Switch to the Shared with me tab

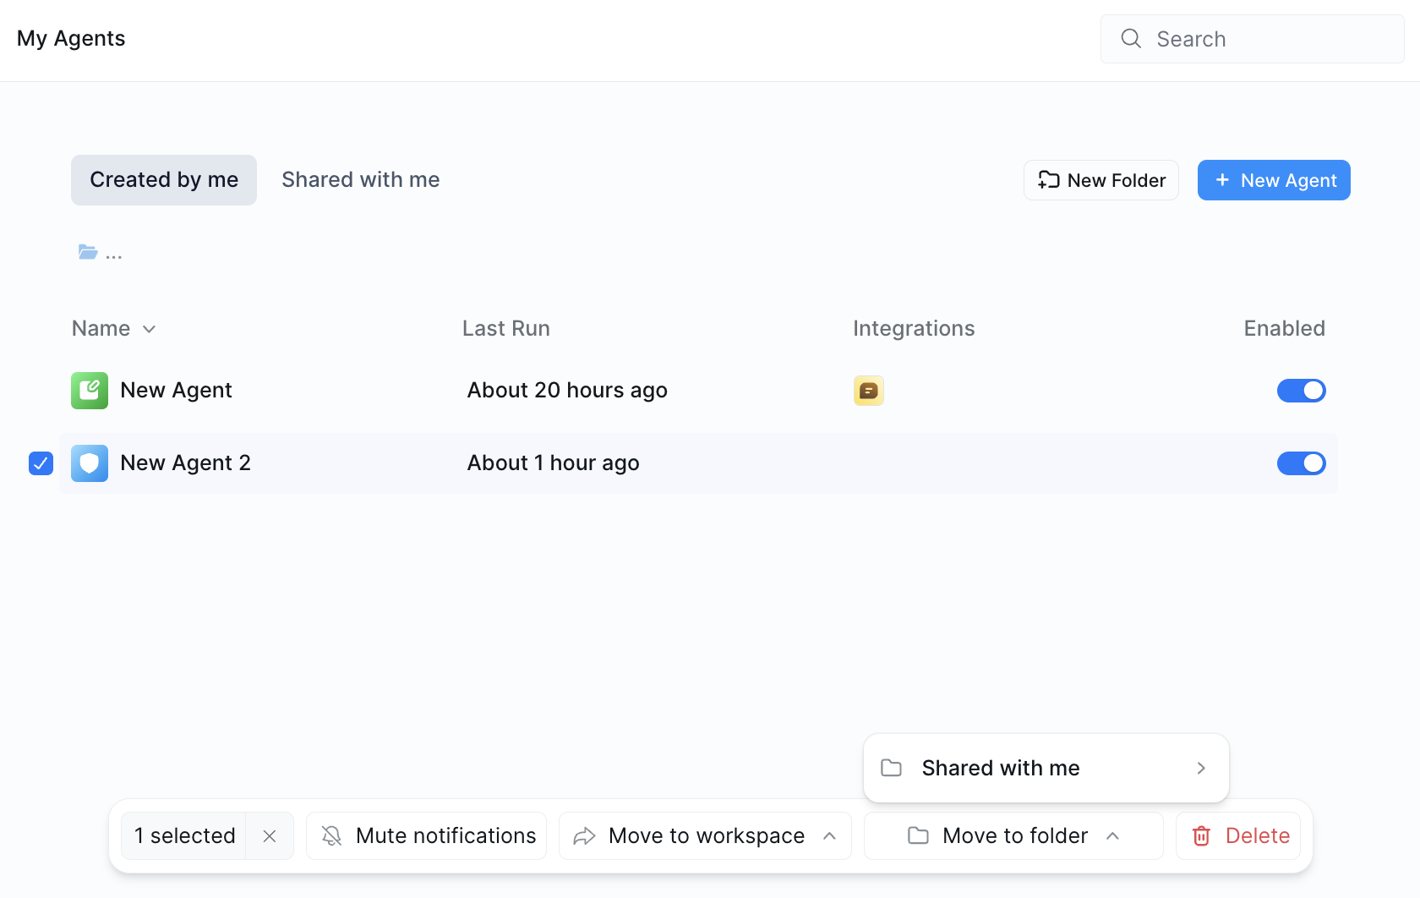tap(360, 179)
